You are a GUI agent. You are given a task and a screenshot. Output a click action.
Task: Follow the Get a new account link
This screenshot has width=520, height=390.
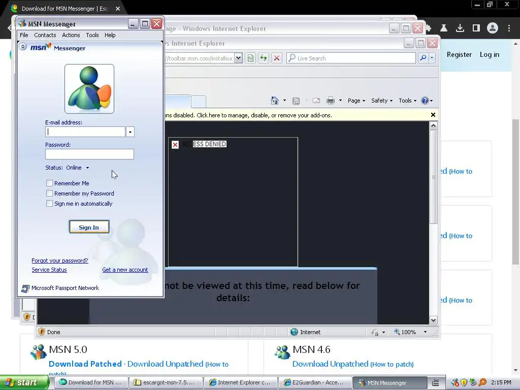coord(125,270)
